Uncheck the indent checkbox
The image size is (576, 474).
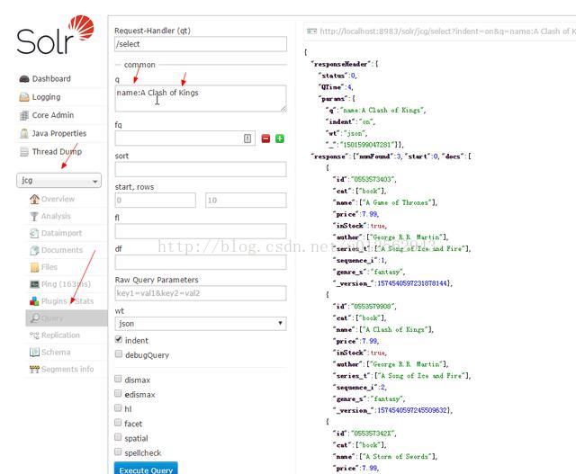(x=118, y=340)
